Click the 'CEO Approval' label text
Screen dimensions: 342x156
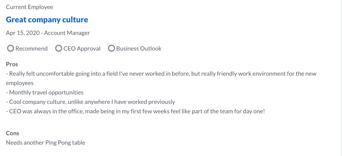pos(82,49)
